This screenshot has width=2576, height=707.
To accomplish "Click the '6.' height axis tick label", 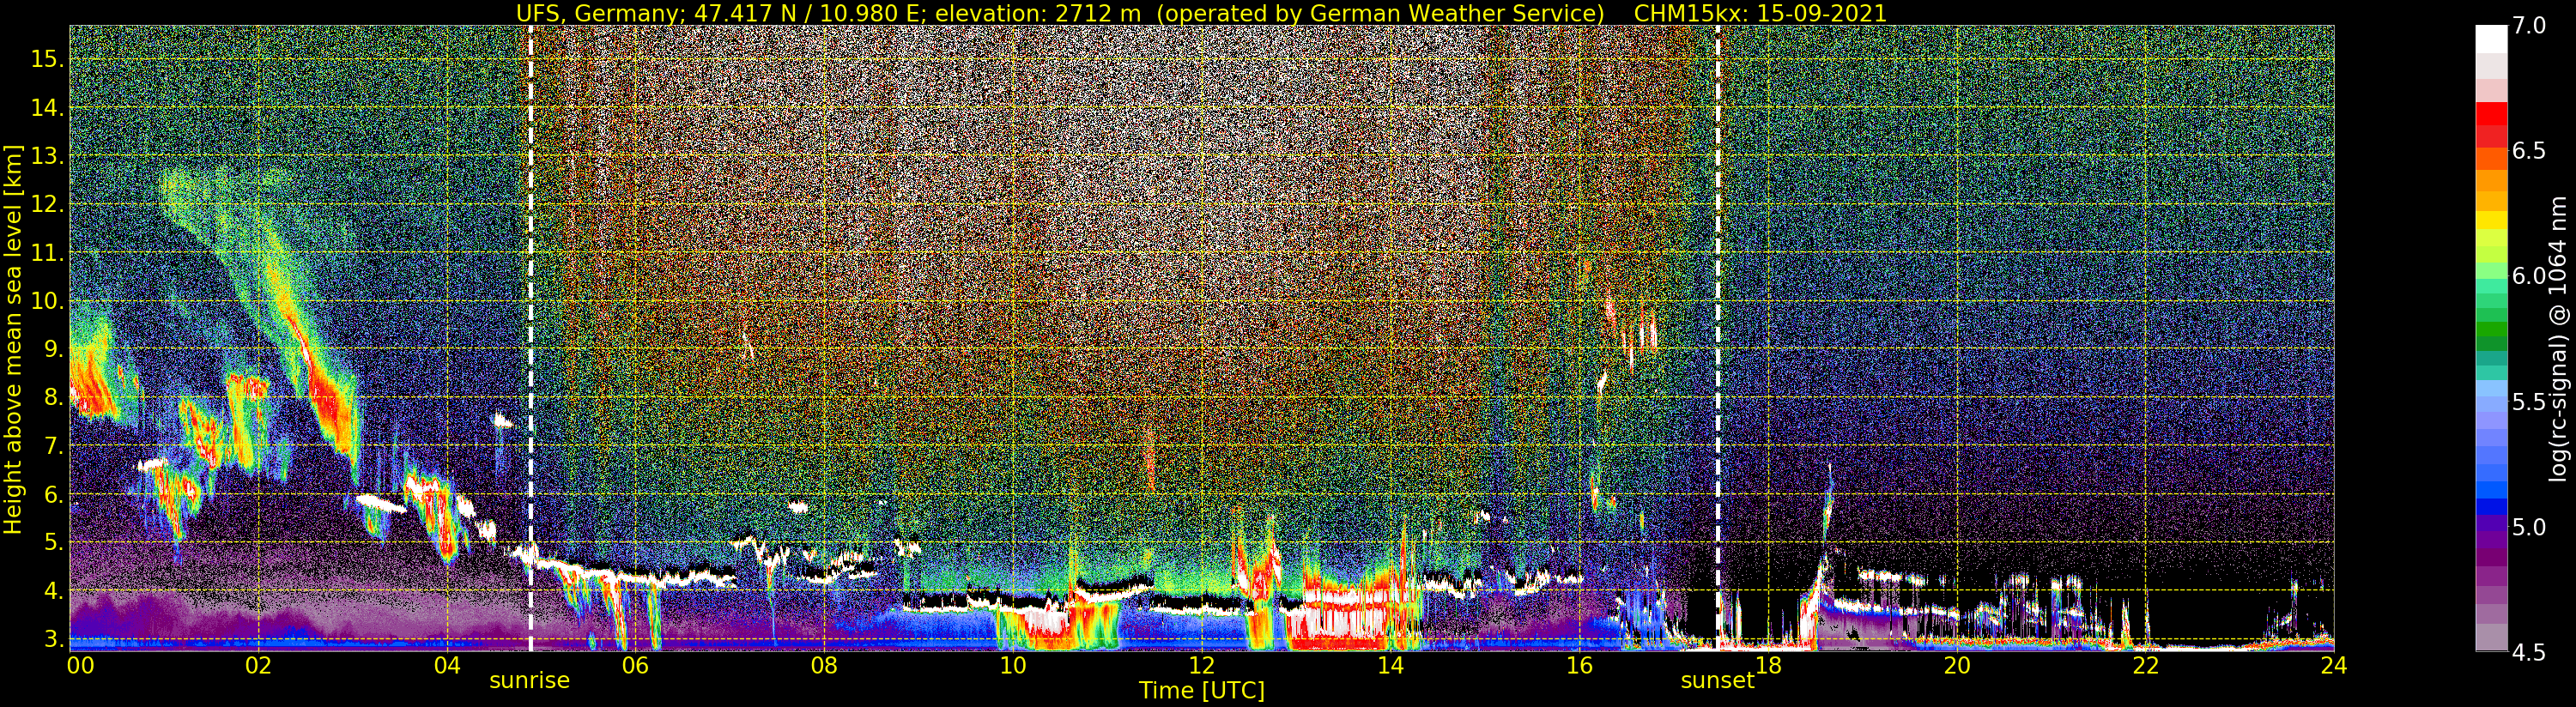I will coord(53,494).
